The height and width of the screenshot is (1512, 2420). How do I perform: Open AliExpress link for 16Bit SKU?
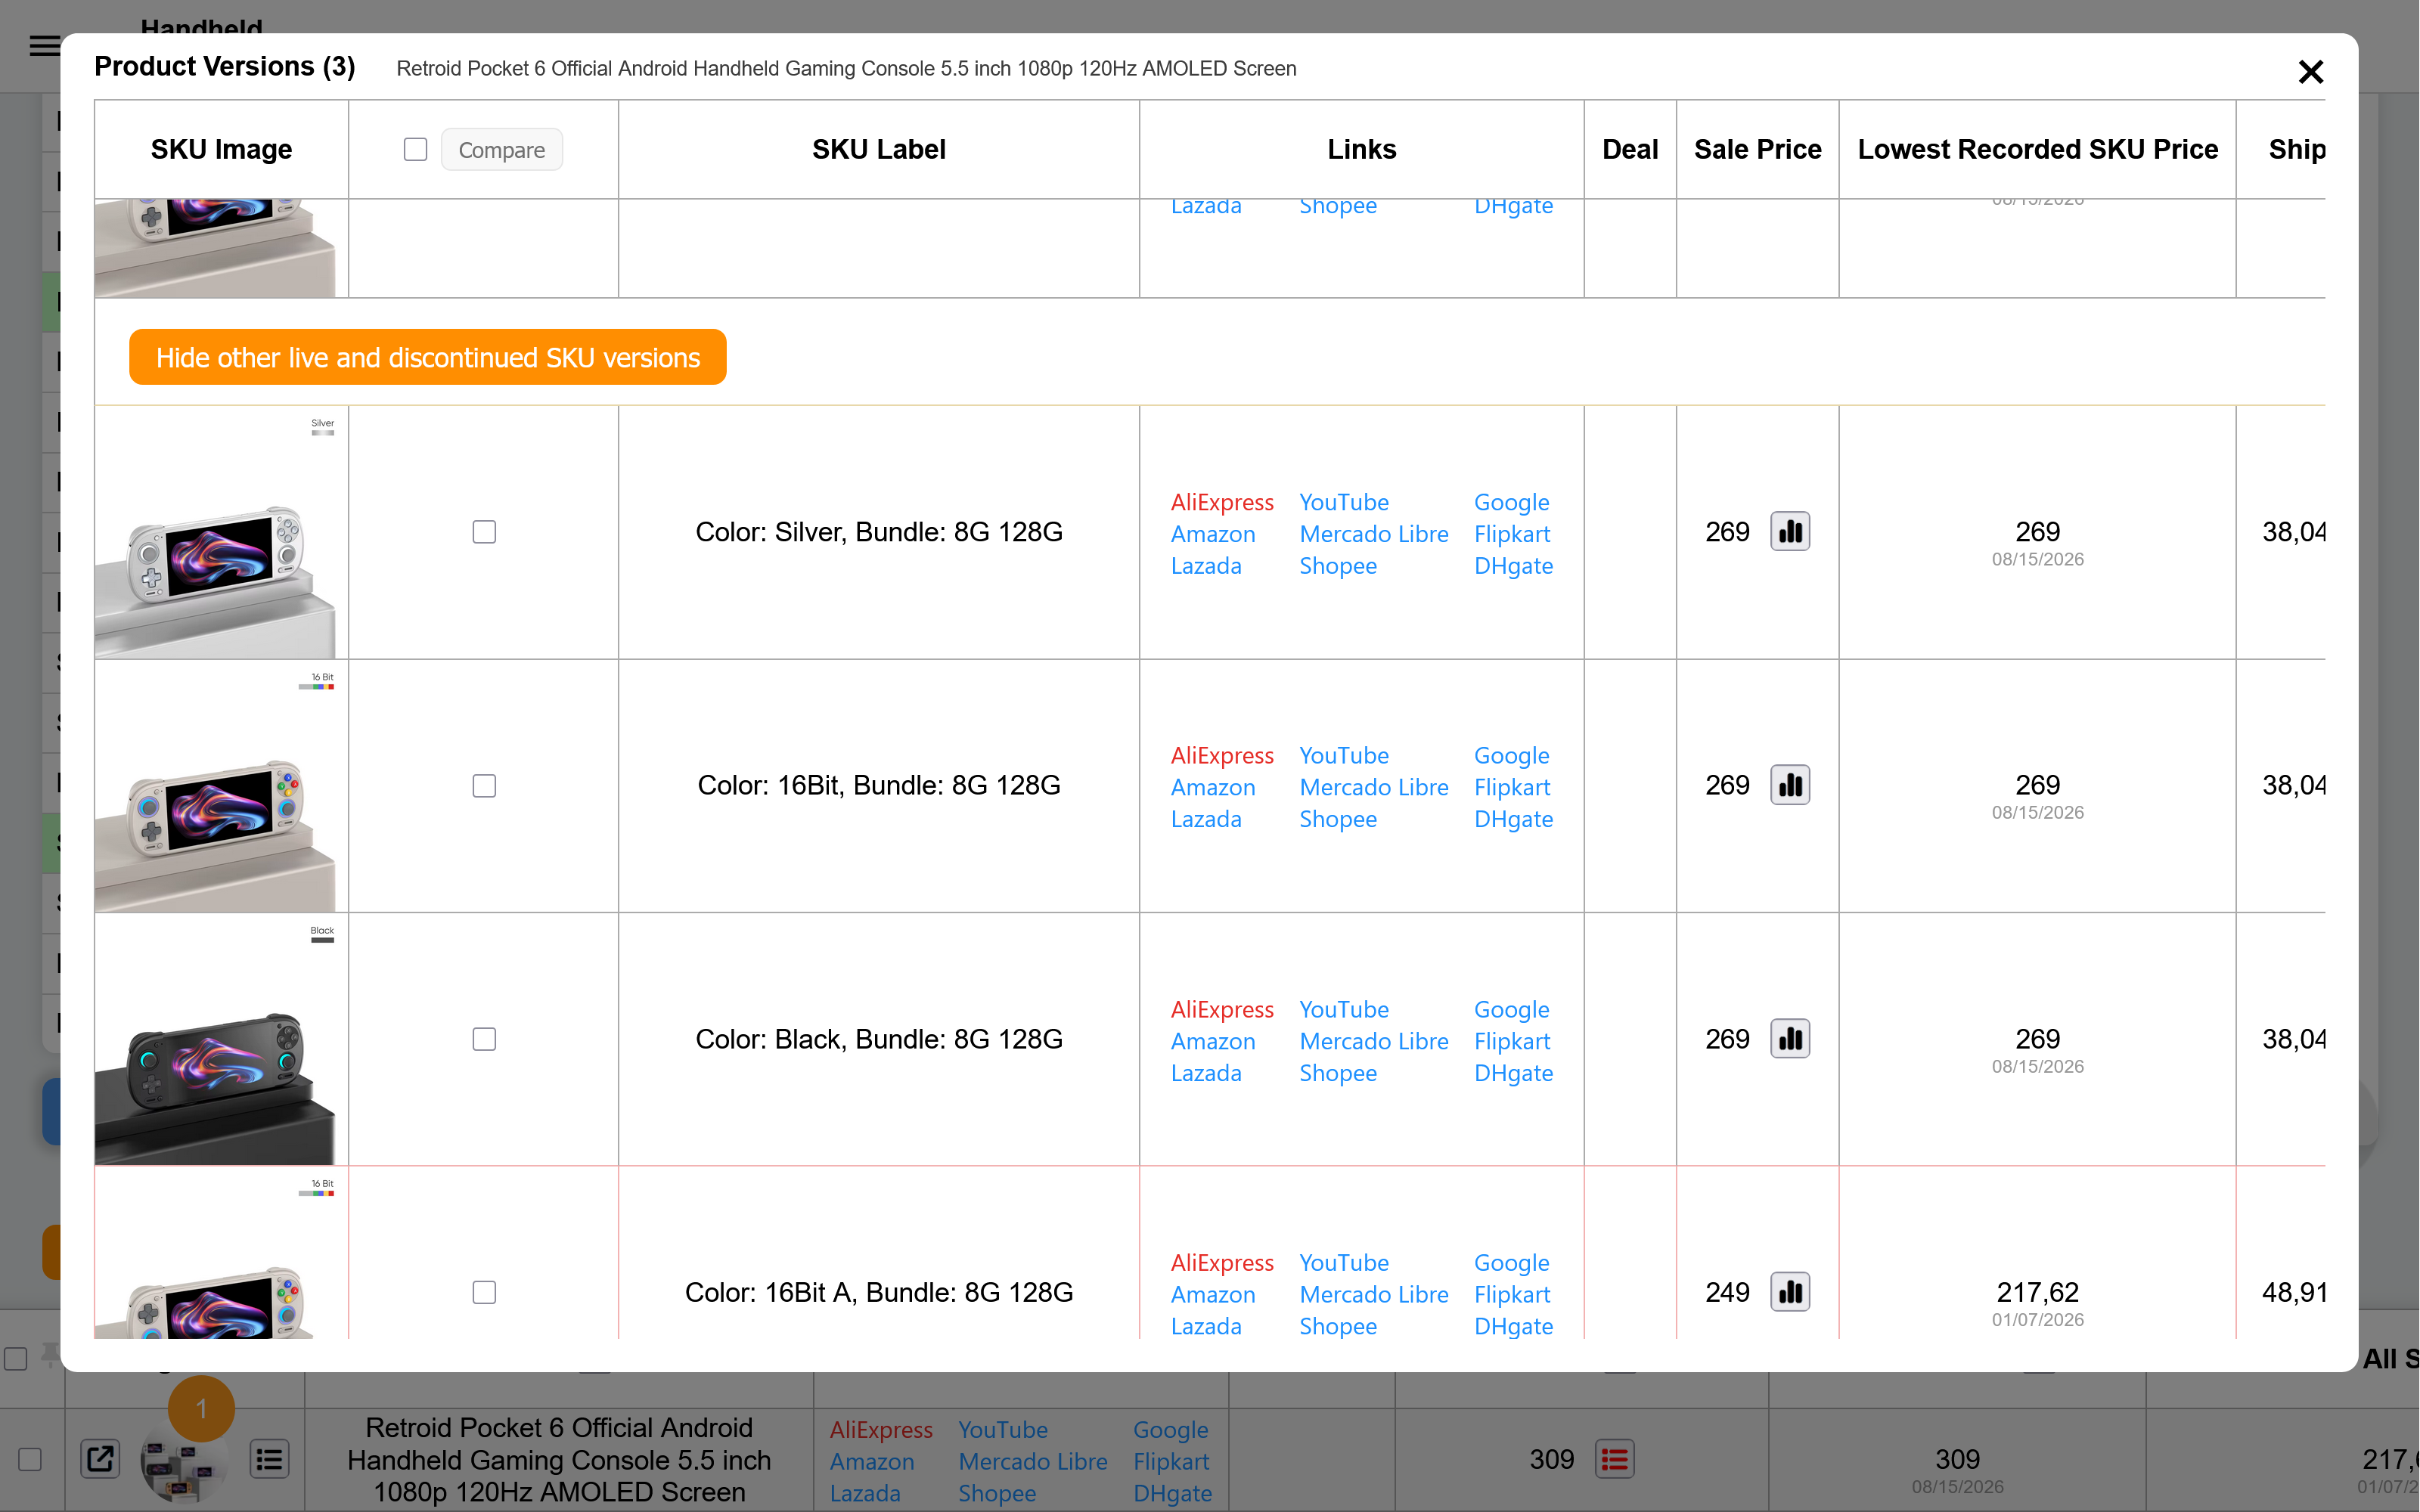(1222, 756)
